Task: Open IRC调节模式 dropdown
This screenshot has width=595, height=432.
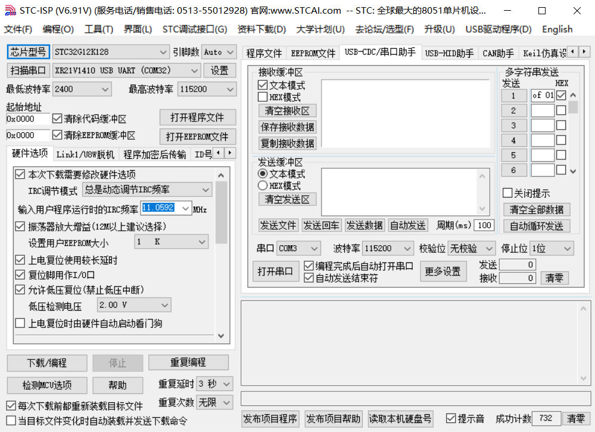Action: tap(147, 189)
